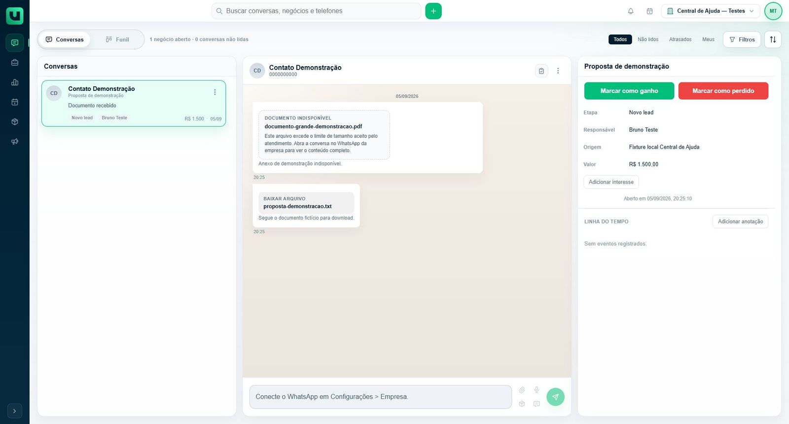Open options menu on Contato Demonstração card

point(215,92)
